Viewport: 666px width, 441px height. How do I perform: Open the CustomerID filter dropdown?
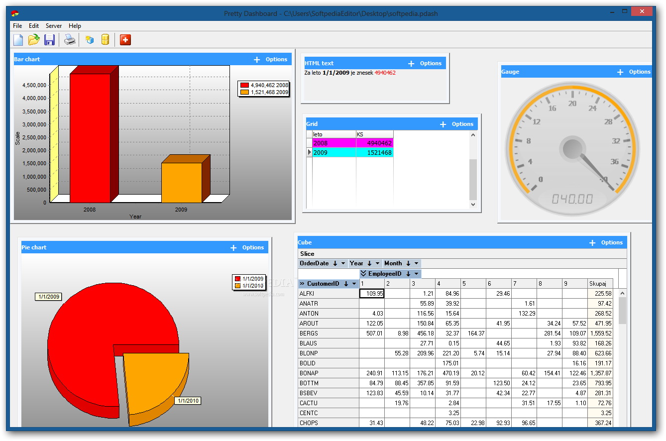(354, 284)
